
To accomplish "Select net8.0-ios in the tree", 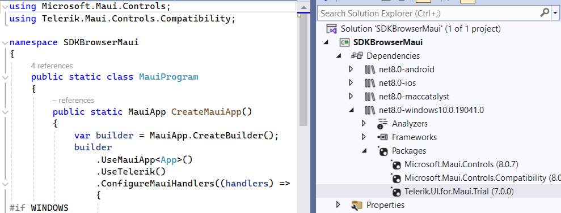I will [x=397, y=83].
